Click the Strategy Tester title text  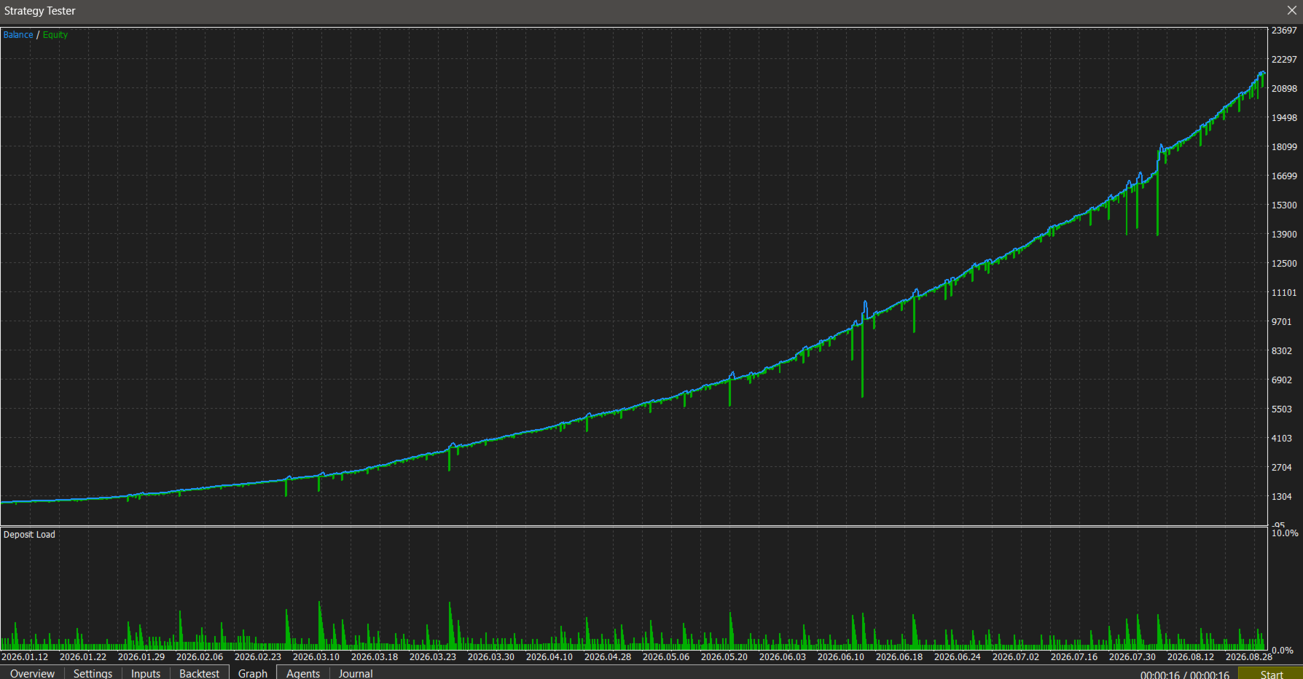click(x=40, y=11)
